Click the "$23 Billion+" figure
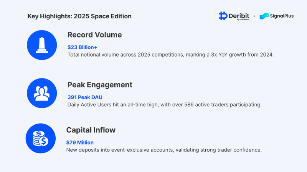Screen dimensions: 307x172 [83, 47]
